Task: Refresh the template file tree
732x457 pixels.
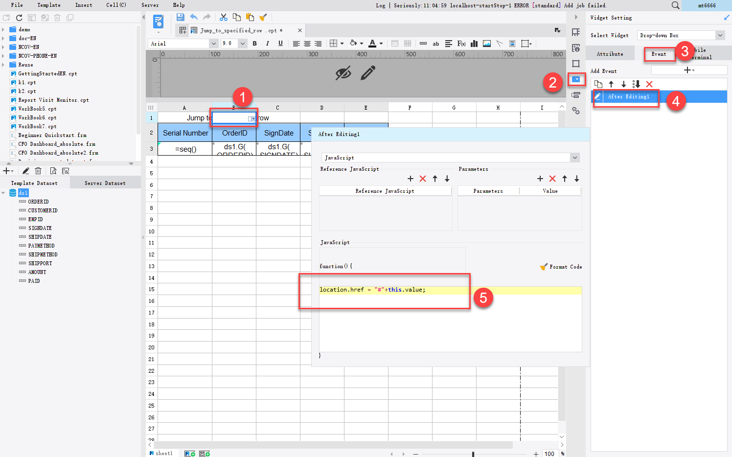Action: [x=19, y=18]
